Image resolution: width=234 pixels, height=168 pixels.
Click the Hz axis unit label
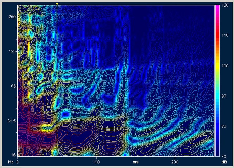pos(11,162)
